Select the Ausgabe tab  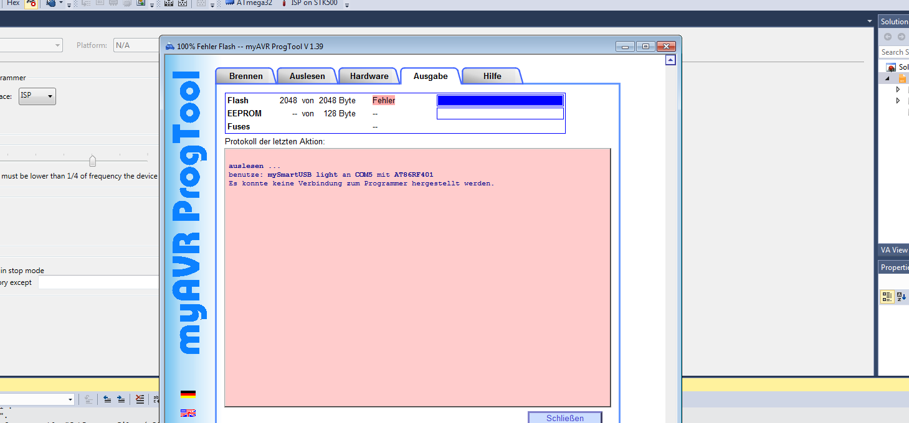coord(431,76)
